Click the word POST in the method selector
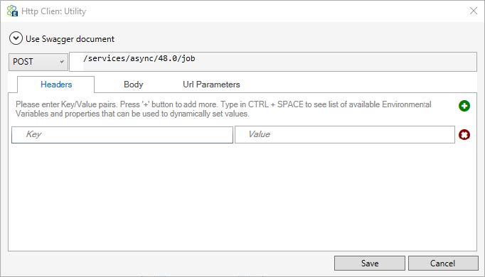Screen dimensions: 485x277 [x=23, y=62]
